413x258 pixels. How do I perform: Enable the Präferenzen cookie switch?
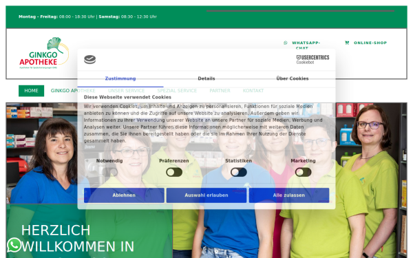174,173
